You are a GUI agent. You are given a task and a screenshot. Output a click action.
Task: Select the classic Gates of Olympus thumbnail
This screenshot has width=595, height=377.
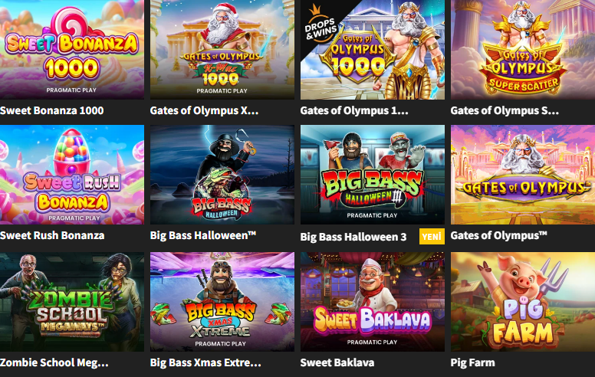[x=523, y=175]
